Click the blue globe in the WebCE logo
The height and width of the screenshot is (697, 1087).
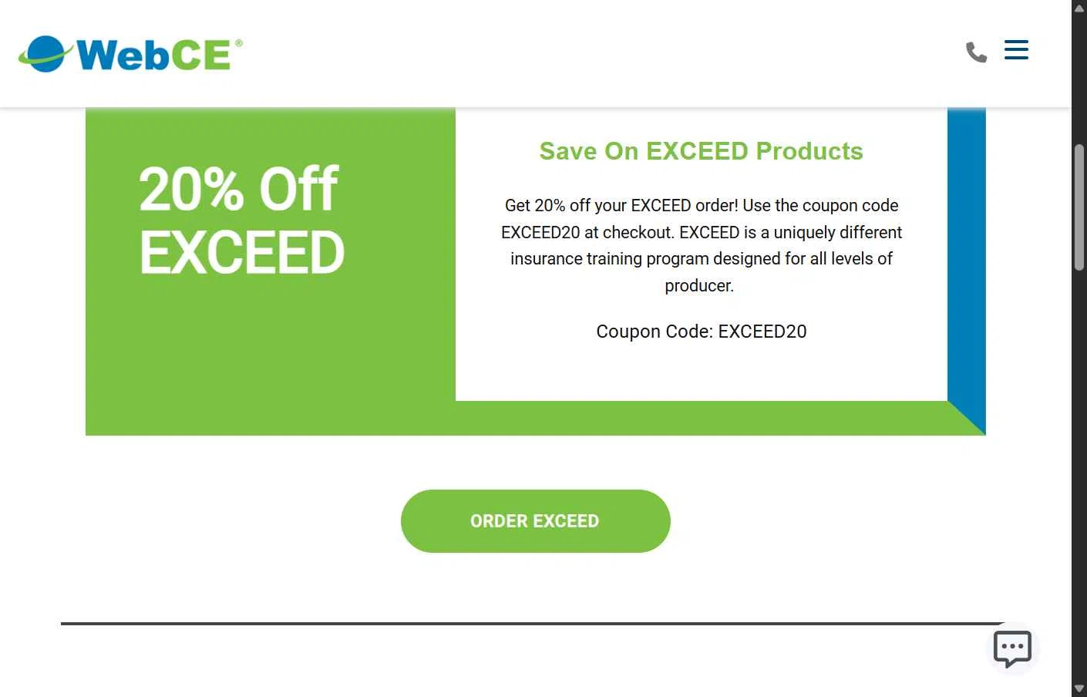(46, 54)
